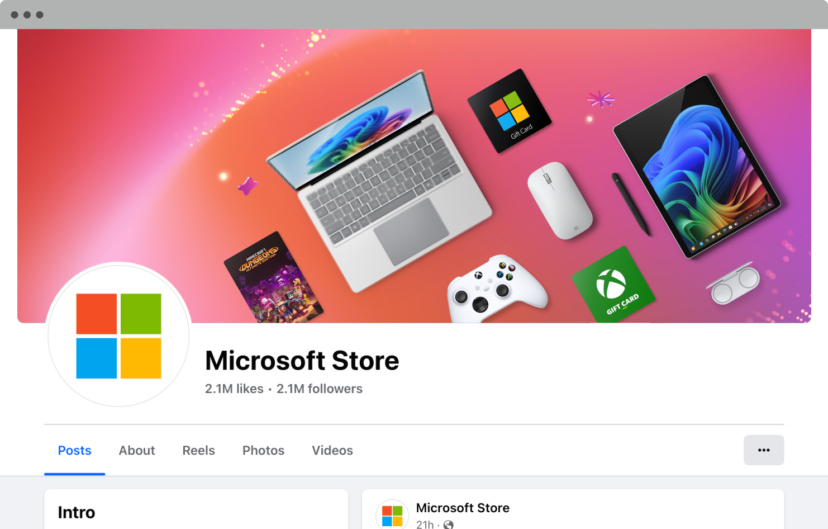828x529 pixels.
Task: Open the cover photo banner
Action: (414, 176)
